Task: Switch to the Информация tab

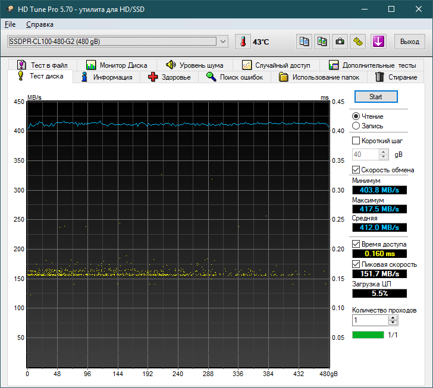Action: 106,77
